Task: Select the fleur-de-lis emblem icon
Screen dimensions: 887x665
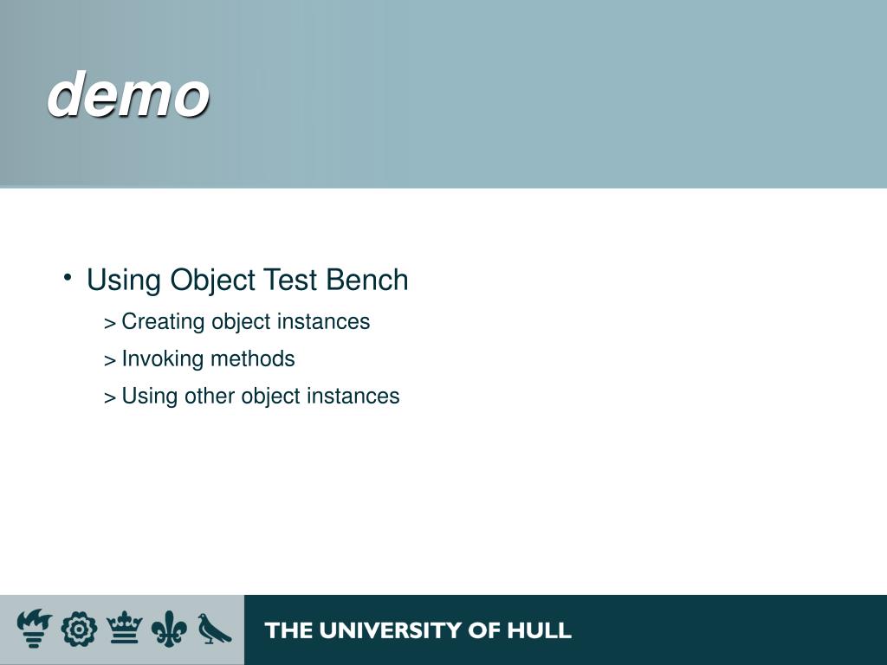Action: (x=169, y=629)
